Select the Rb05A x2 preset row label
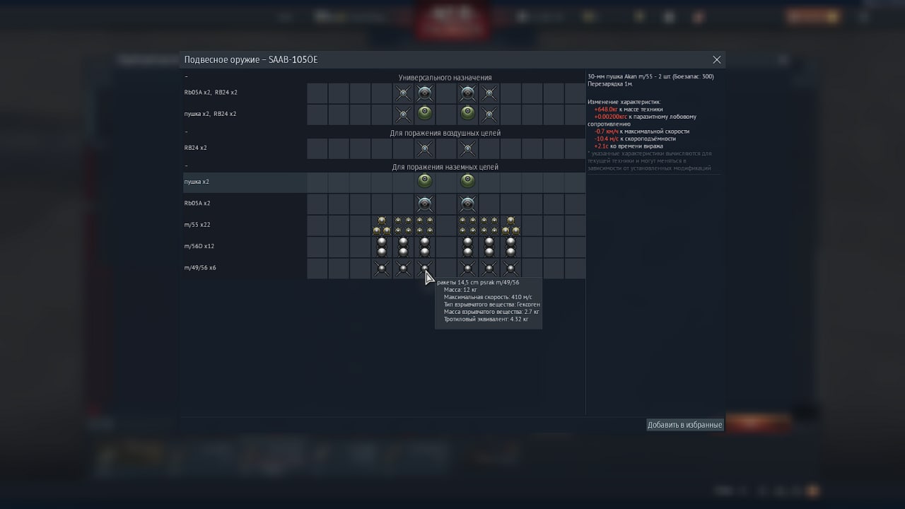This screenshot has width=905, height=509. coord(197,203)
